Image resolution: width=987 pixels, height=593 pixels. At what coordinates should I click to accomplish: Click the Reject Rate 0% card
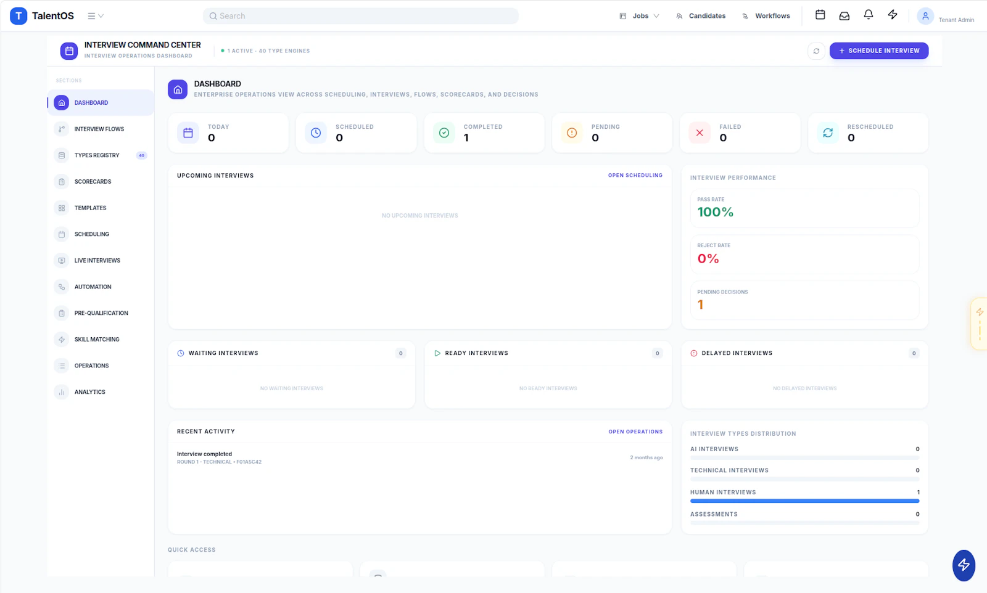coord(804,255)
